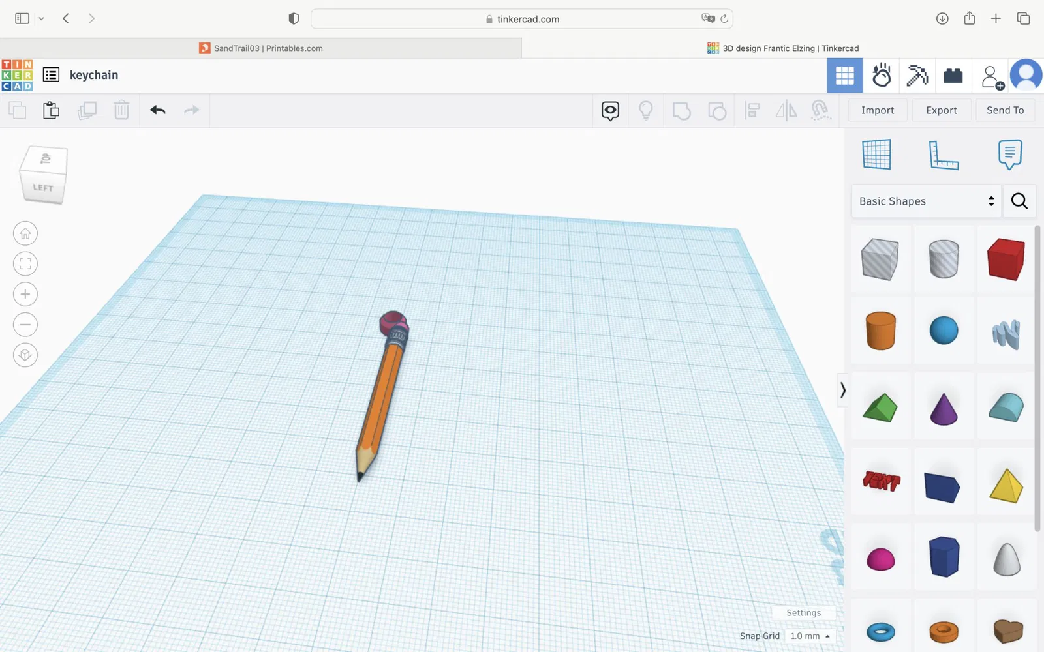Select the green Roof shape
Screen dimensions: 1044x652
point(880,407)
